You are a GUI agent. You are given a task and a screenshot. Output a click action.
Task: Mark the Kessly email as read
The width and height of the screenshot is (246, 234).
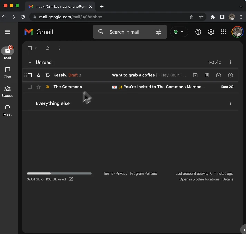point(219,75)
